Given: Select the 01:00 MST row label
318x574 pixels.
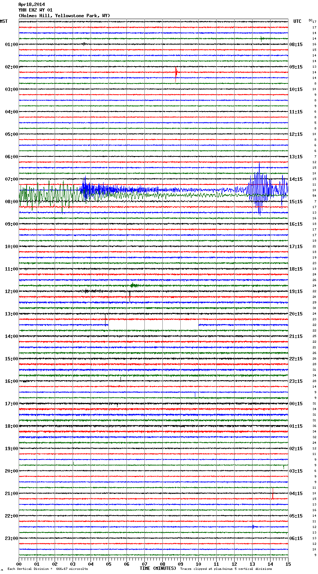Looking at the screenshot, I should pos(11,45).
